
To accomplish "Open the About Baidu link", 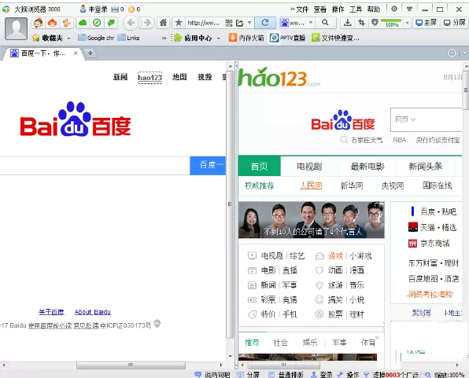I will [x=92, y=312].
